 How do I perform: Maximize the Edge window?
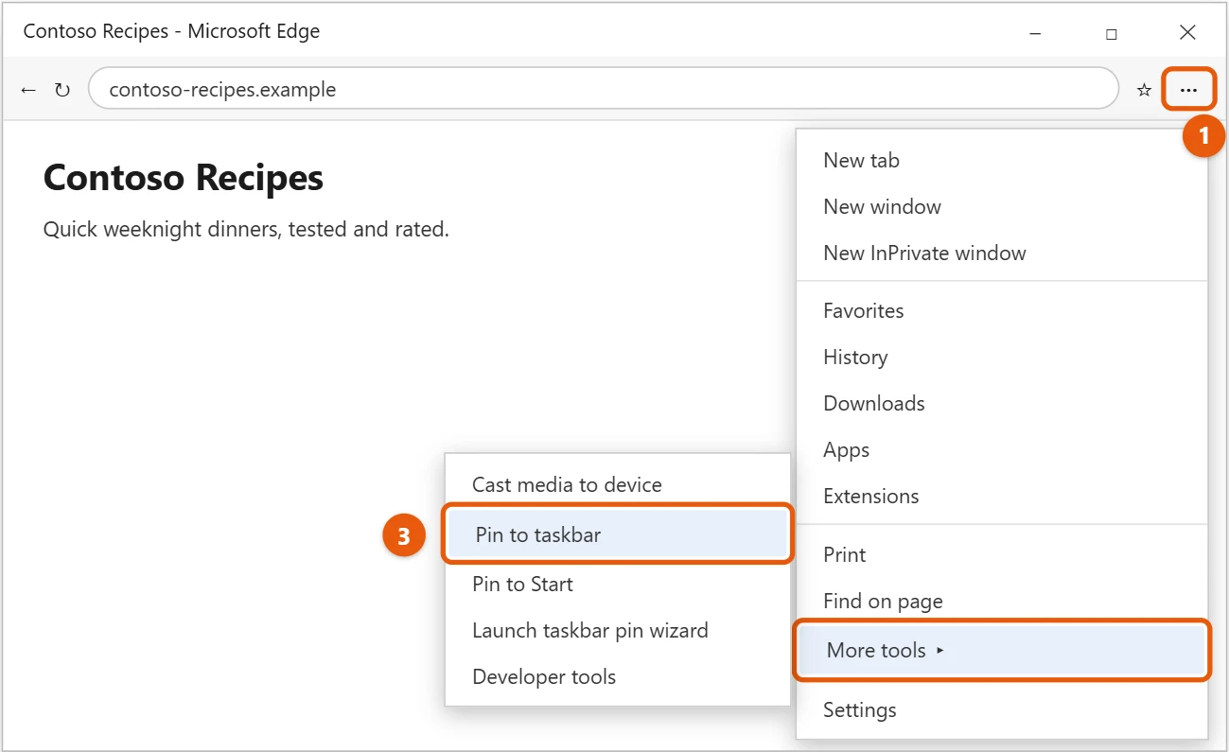1111,33
